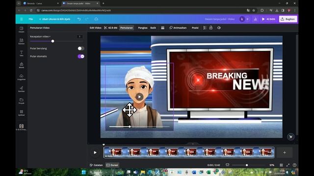Enter fullscreen presentation mode
This screenshot has width=314, height=176.
pyautogui.click(x=288, y=165)
